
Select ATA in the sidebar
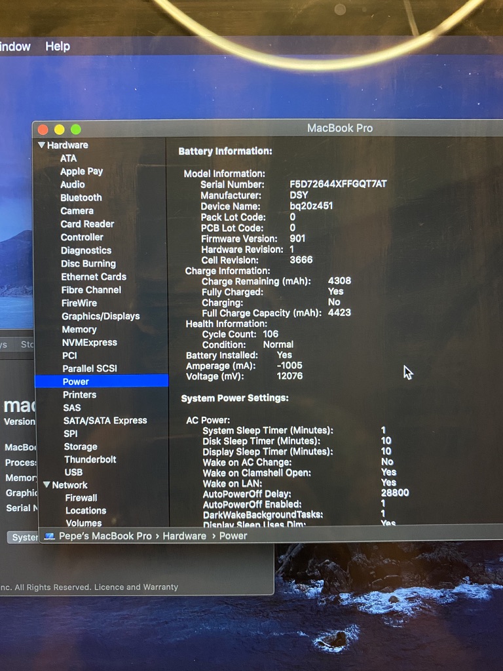tap(68, 159)
